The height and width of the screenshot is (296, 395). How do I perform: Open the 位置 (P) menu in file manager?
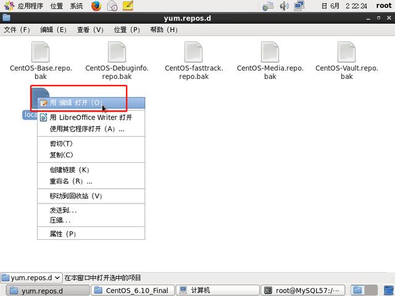127,30
